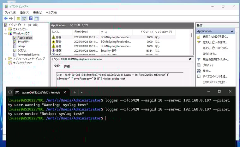Click the open saved log folder icon
This screenshot has width=240, height=147.
pos(199,37)
